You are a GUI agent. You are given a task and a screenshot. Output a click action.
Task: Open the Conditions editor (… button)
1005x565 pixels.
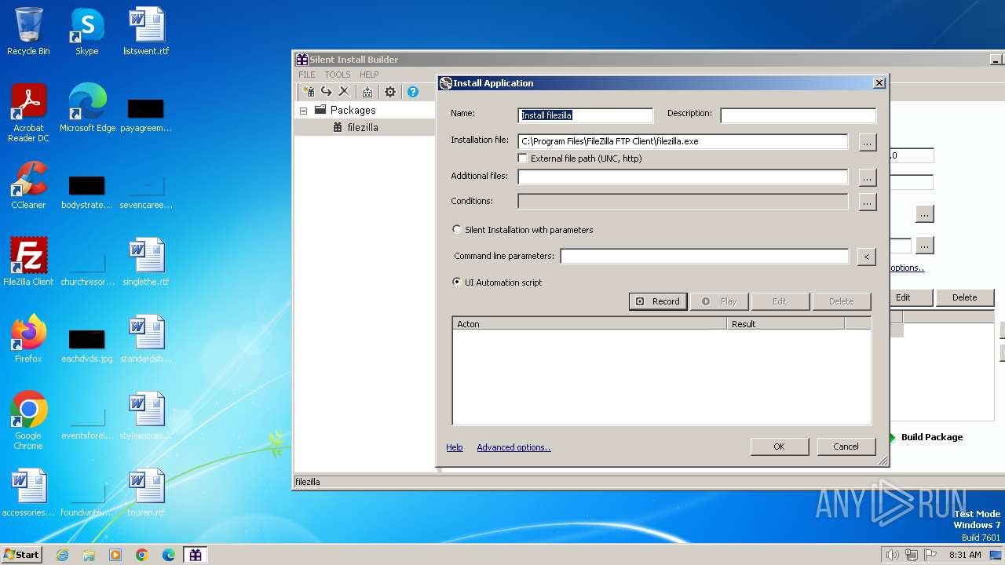867,202
